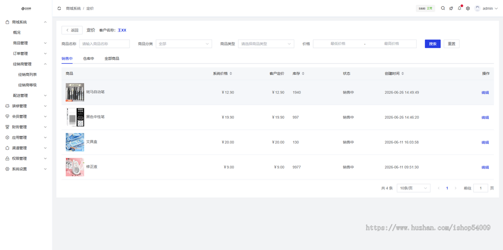503x250 pixels.
Task: Click the rocket icon in the top bar
Action: click(451, 8)
